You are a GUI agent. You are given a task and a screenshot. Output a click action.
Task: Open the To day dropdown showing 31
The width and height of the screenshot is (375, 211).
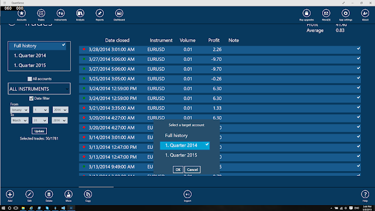40,120
